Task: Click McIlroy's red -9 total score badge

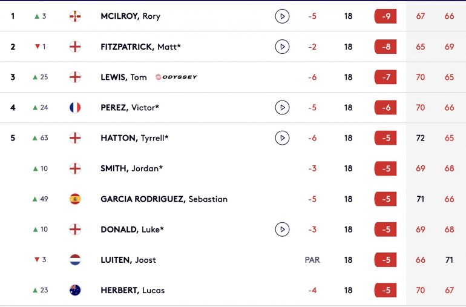Action: pyautogui.click(x=386, y=16)
